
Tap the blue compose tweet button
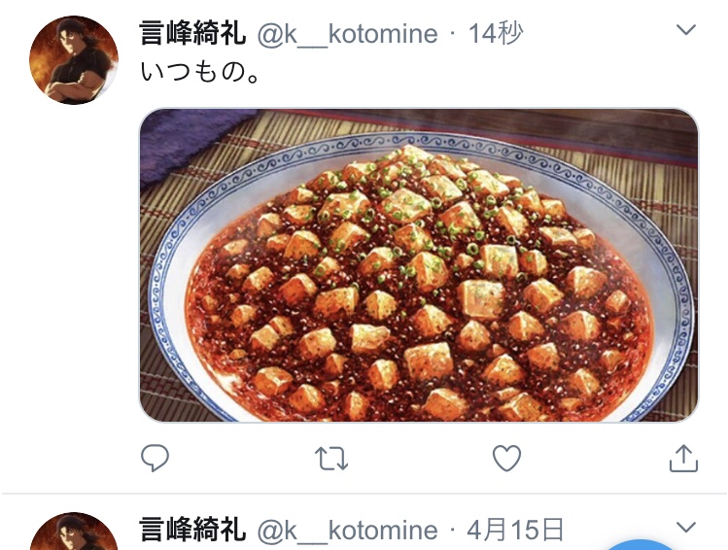tap(641, 545)
